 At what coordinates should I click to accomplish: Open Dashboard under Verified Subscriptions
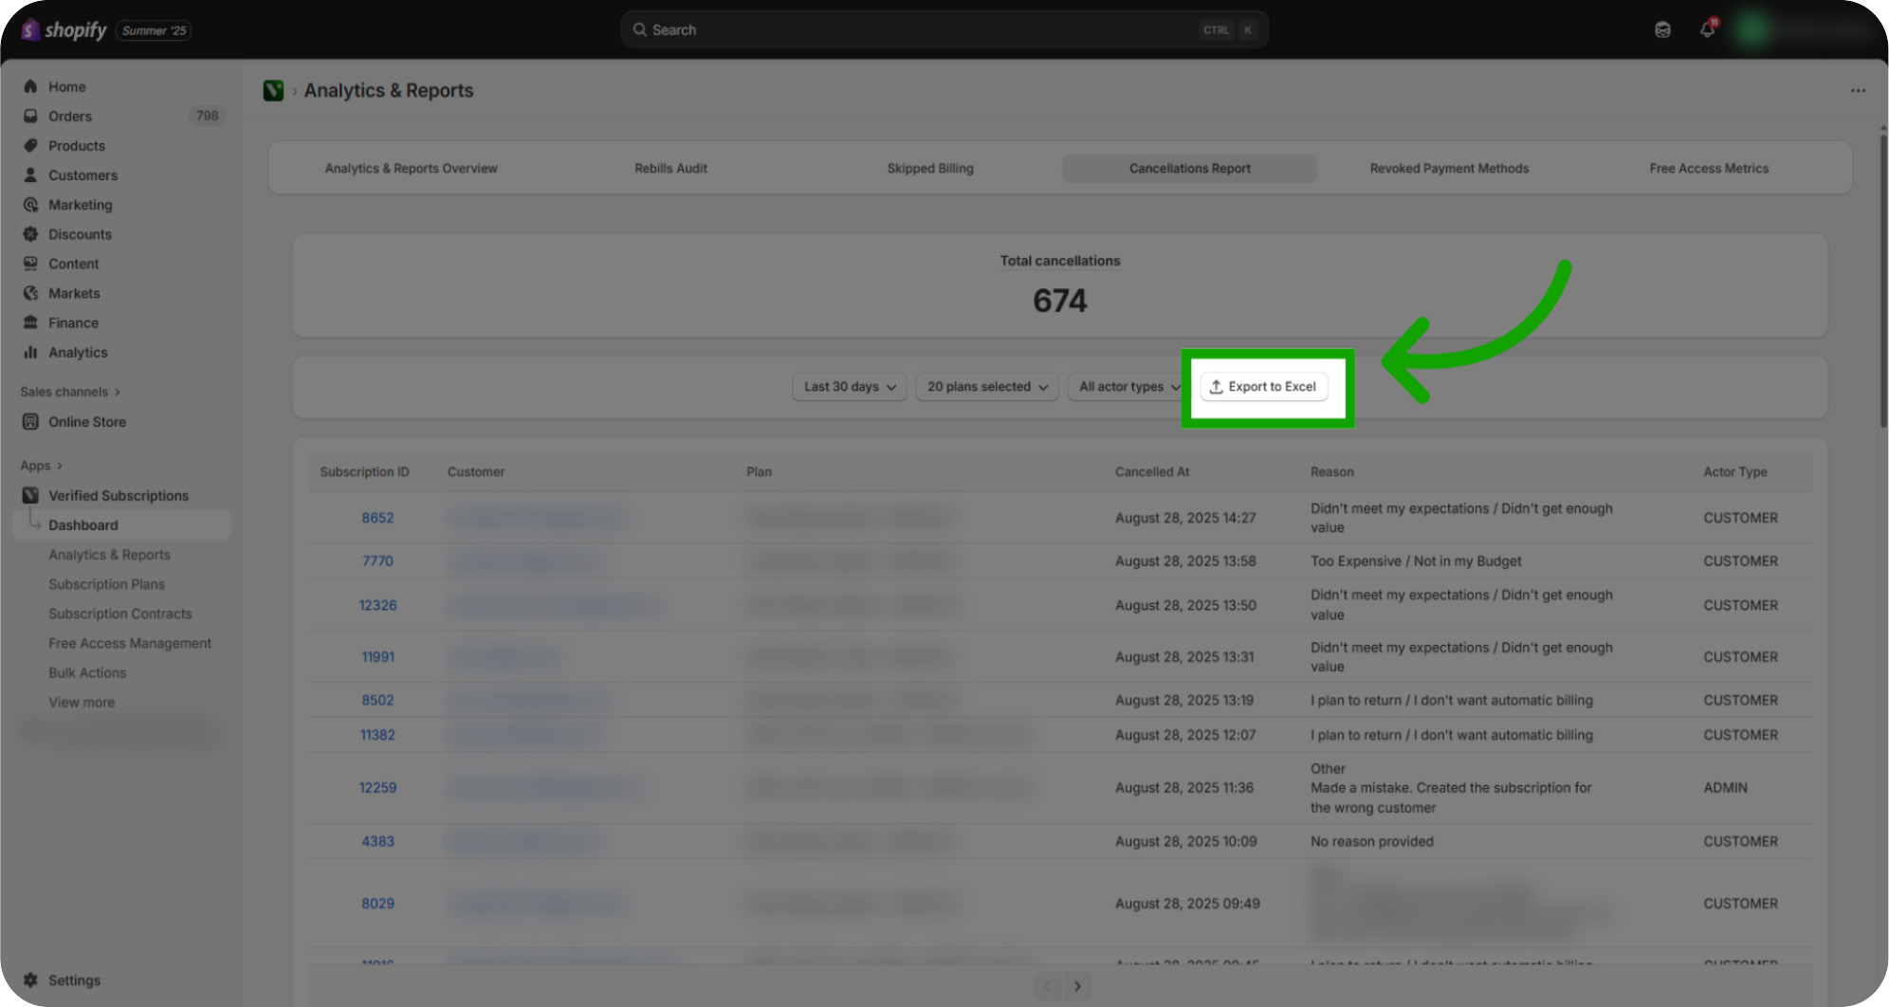[x=121, y=524]
